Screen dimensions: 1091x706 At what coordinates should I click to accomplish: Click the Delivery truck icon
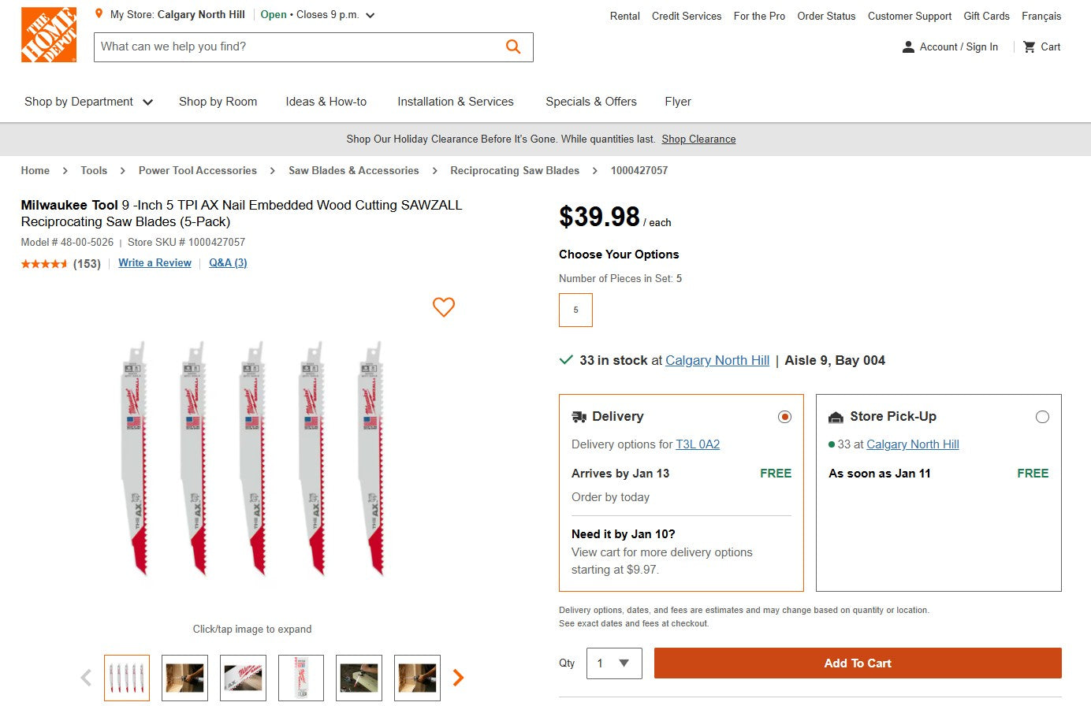pyautogui.click(x=578, y=416)
